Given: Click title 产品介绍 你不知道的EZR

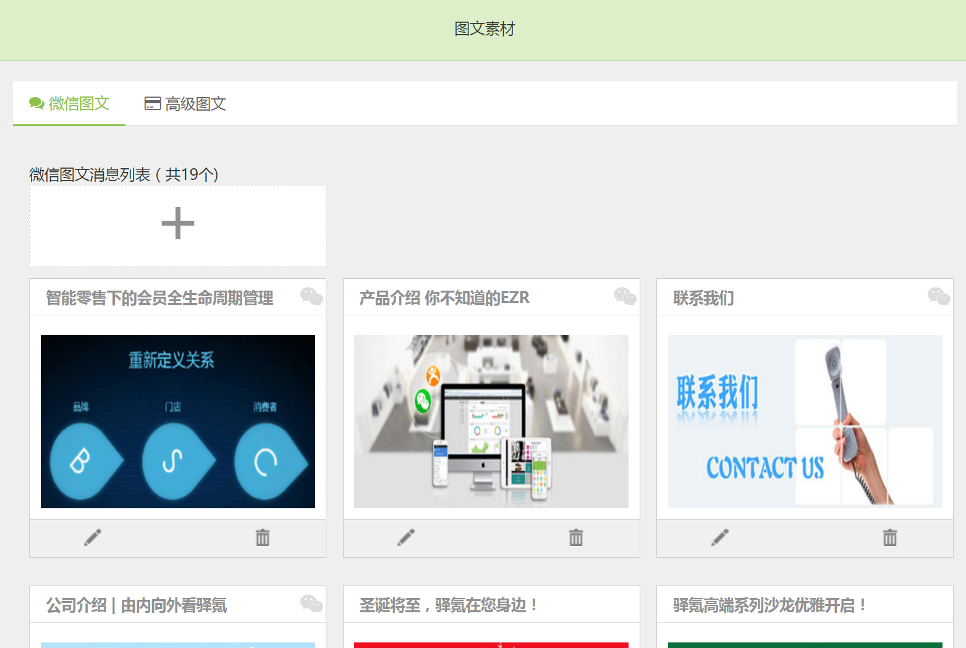Looking at the screenshot, I should [444, 298].
